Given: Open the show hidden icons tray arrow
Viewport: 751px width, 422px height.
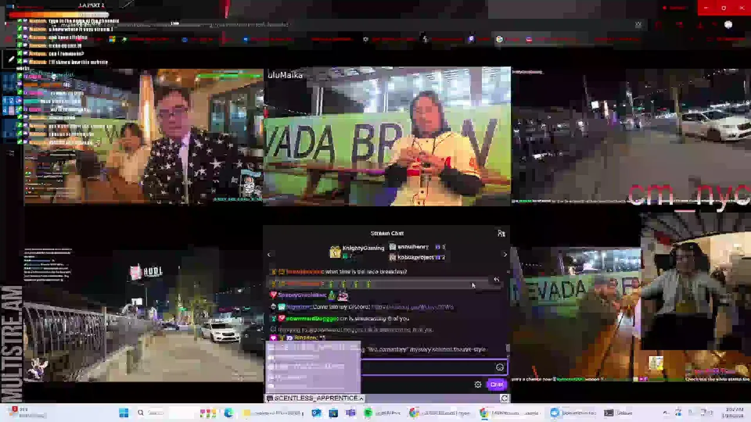Looking at the screenshot, I should 665,413.
